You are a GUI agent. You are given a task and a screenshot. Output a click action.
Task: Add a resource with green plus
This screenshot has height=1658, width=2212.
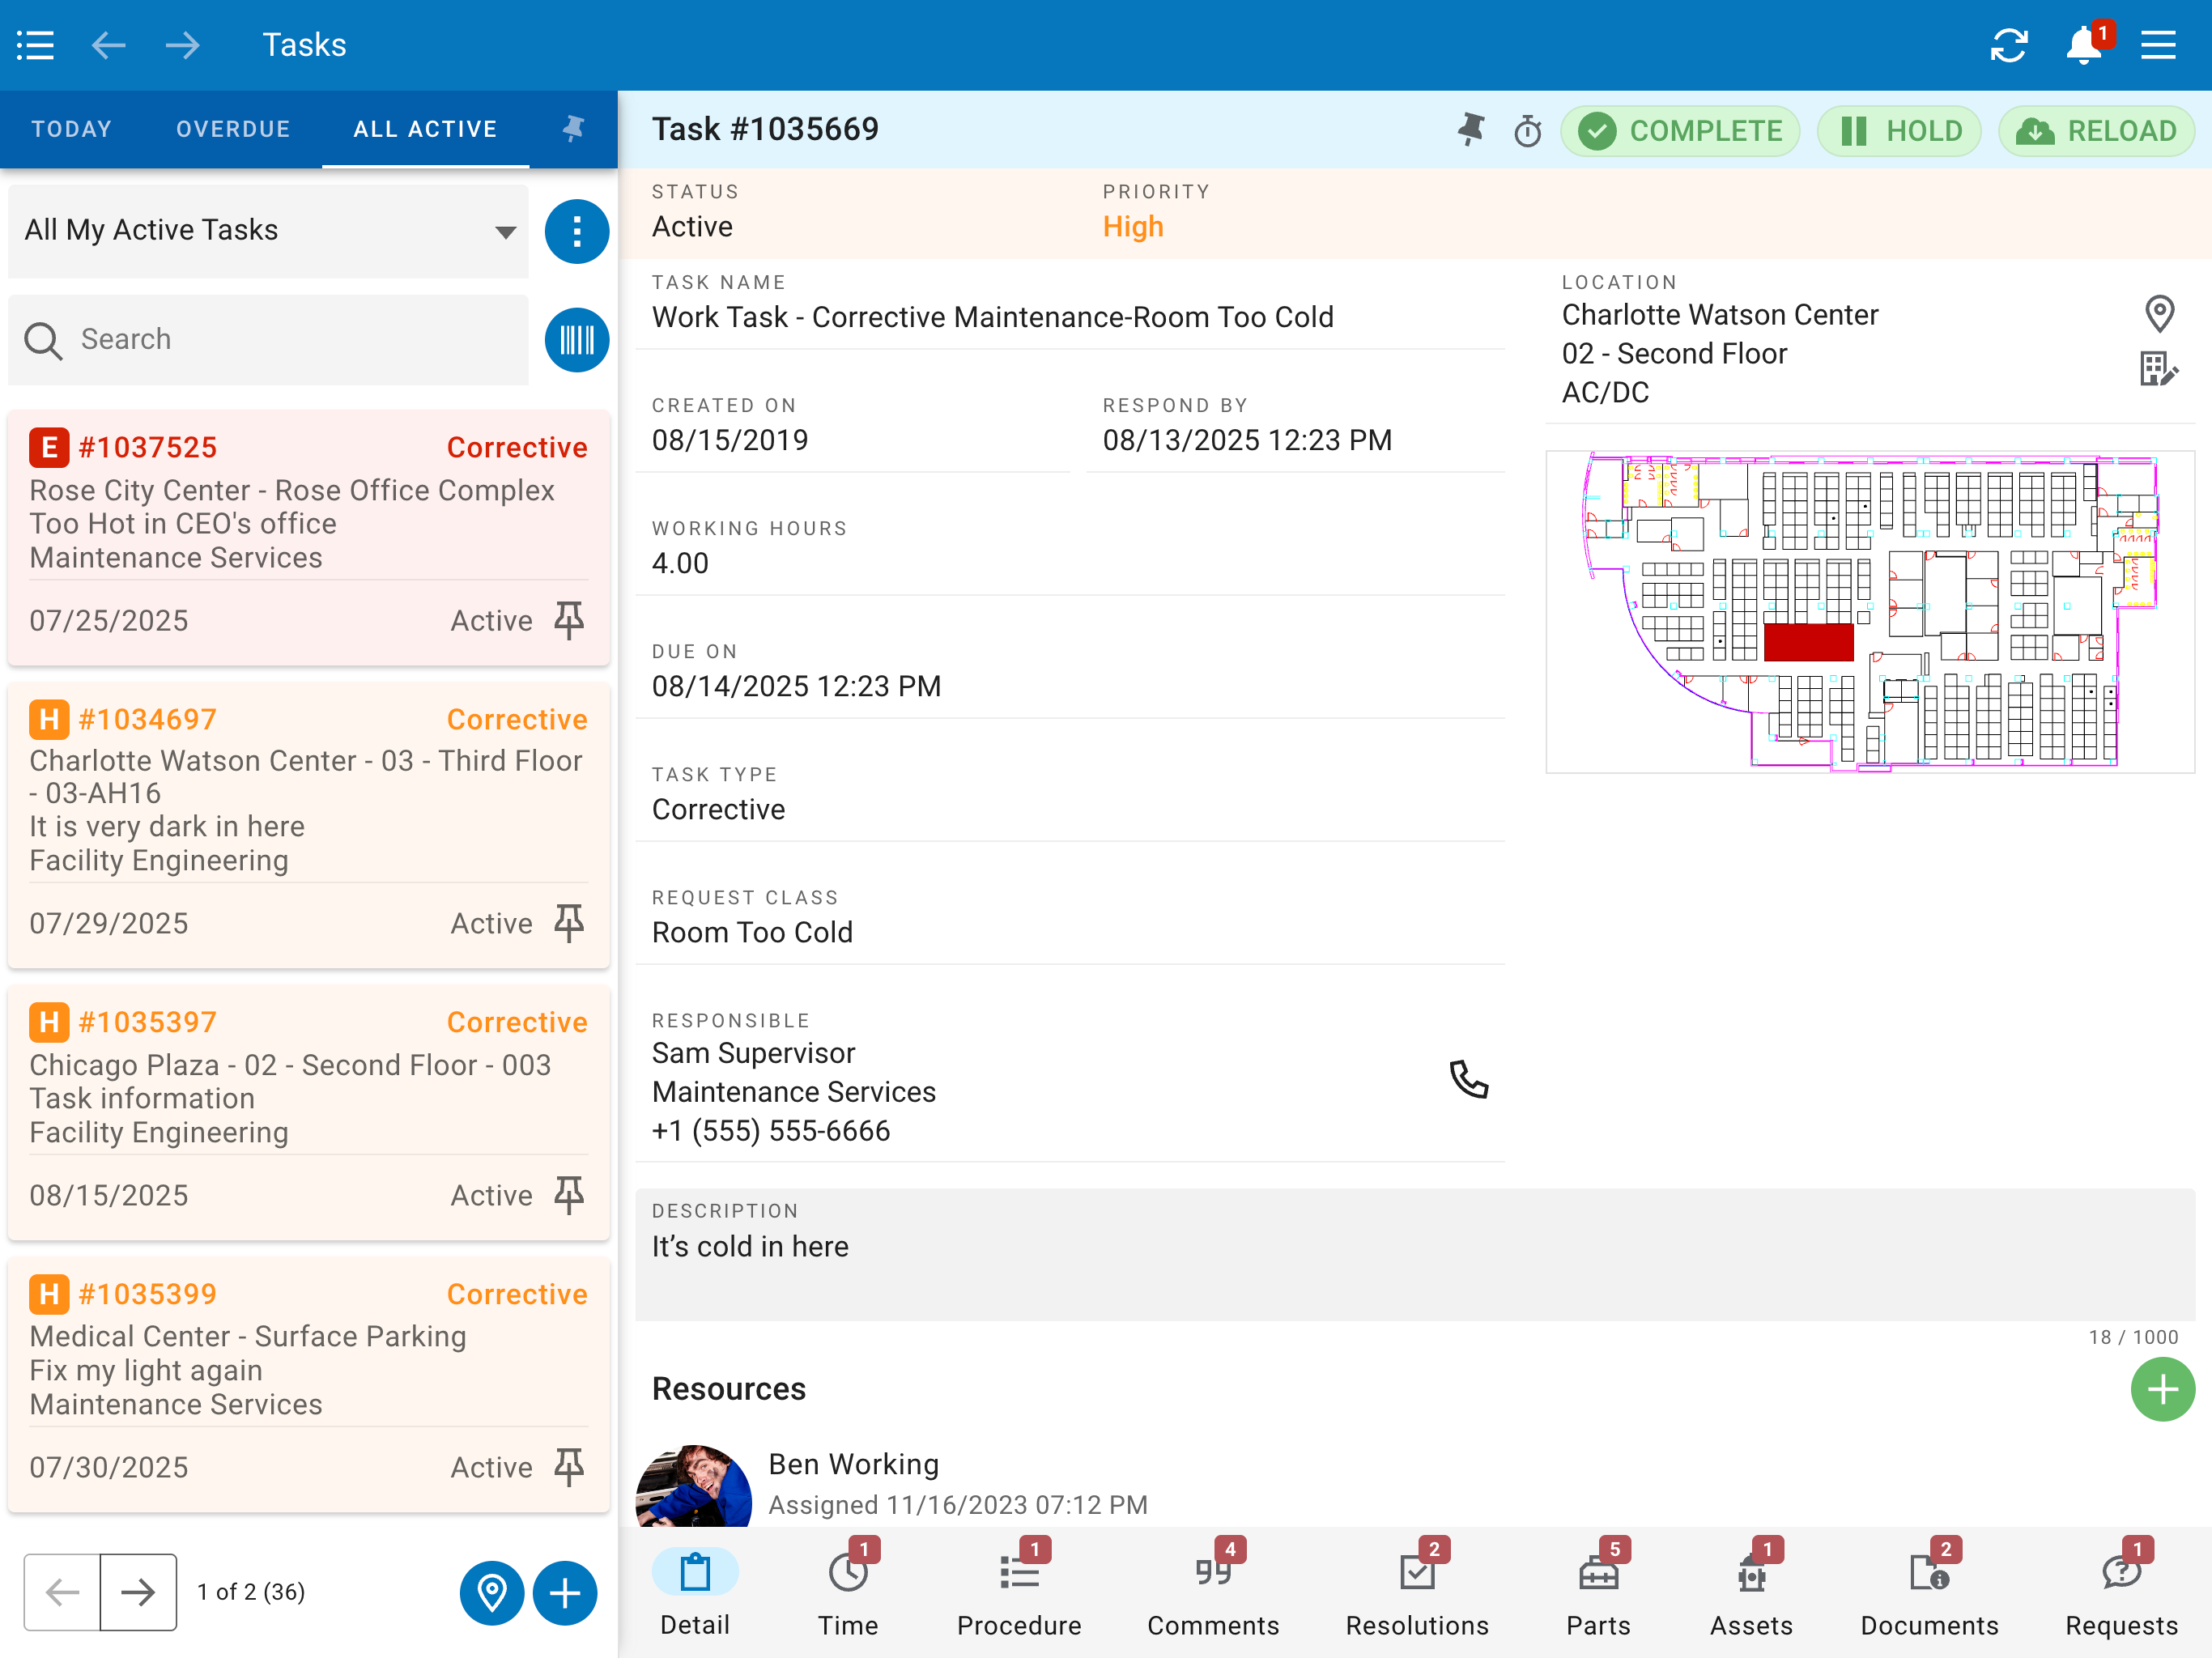pyautogui.click(x=2162, y=1389)
